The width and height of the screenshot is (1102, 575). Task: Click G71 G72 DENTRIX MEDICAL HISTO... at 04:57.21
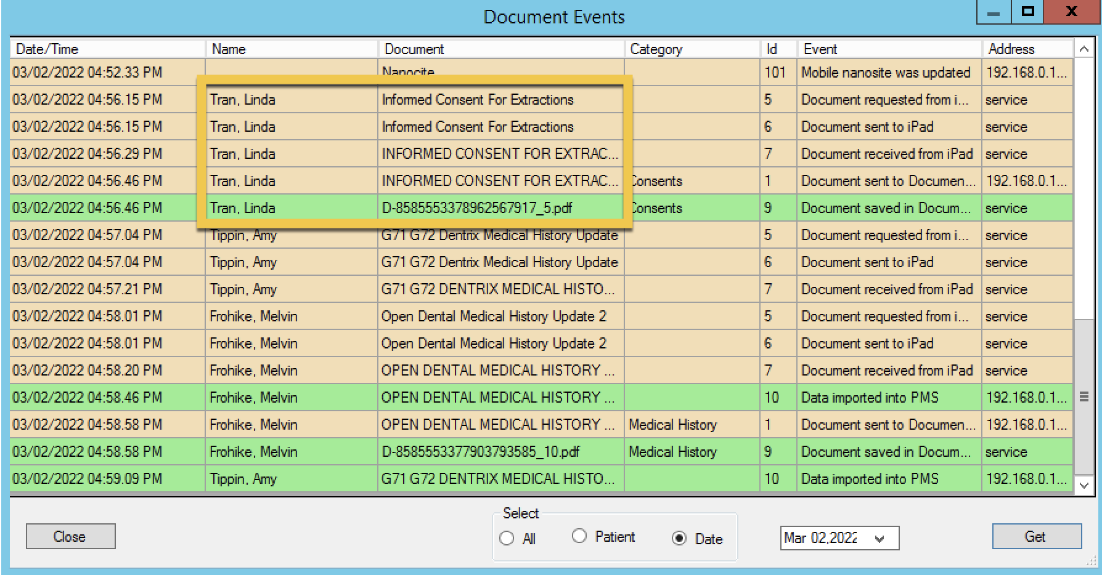pos(498,289)
